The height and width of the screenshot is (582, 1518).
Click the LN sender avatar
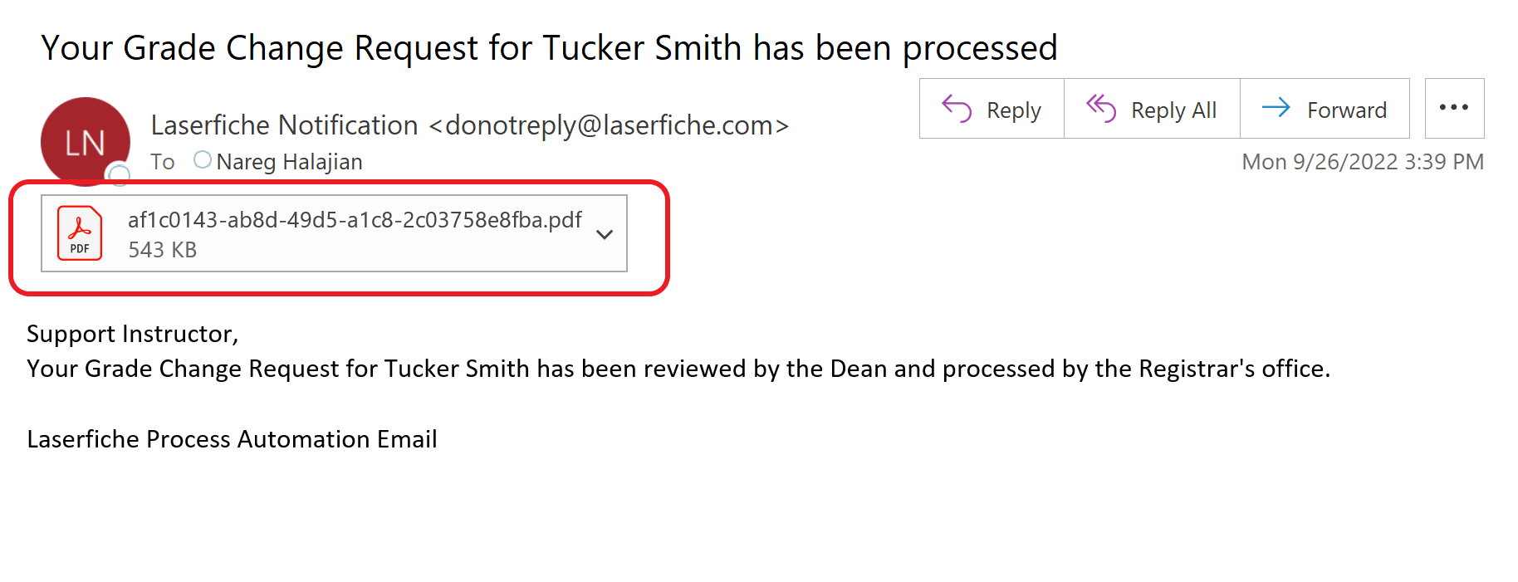click(x=84, y=141)
